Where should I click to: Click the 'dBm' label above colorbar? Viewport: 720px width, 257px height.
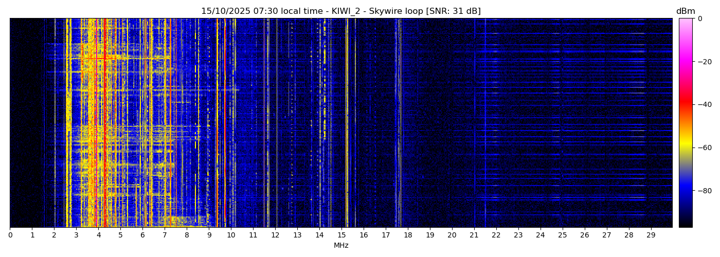(685, 11)
